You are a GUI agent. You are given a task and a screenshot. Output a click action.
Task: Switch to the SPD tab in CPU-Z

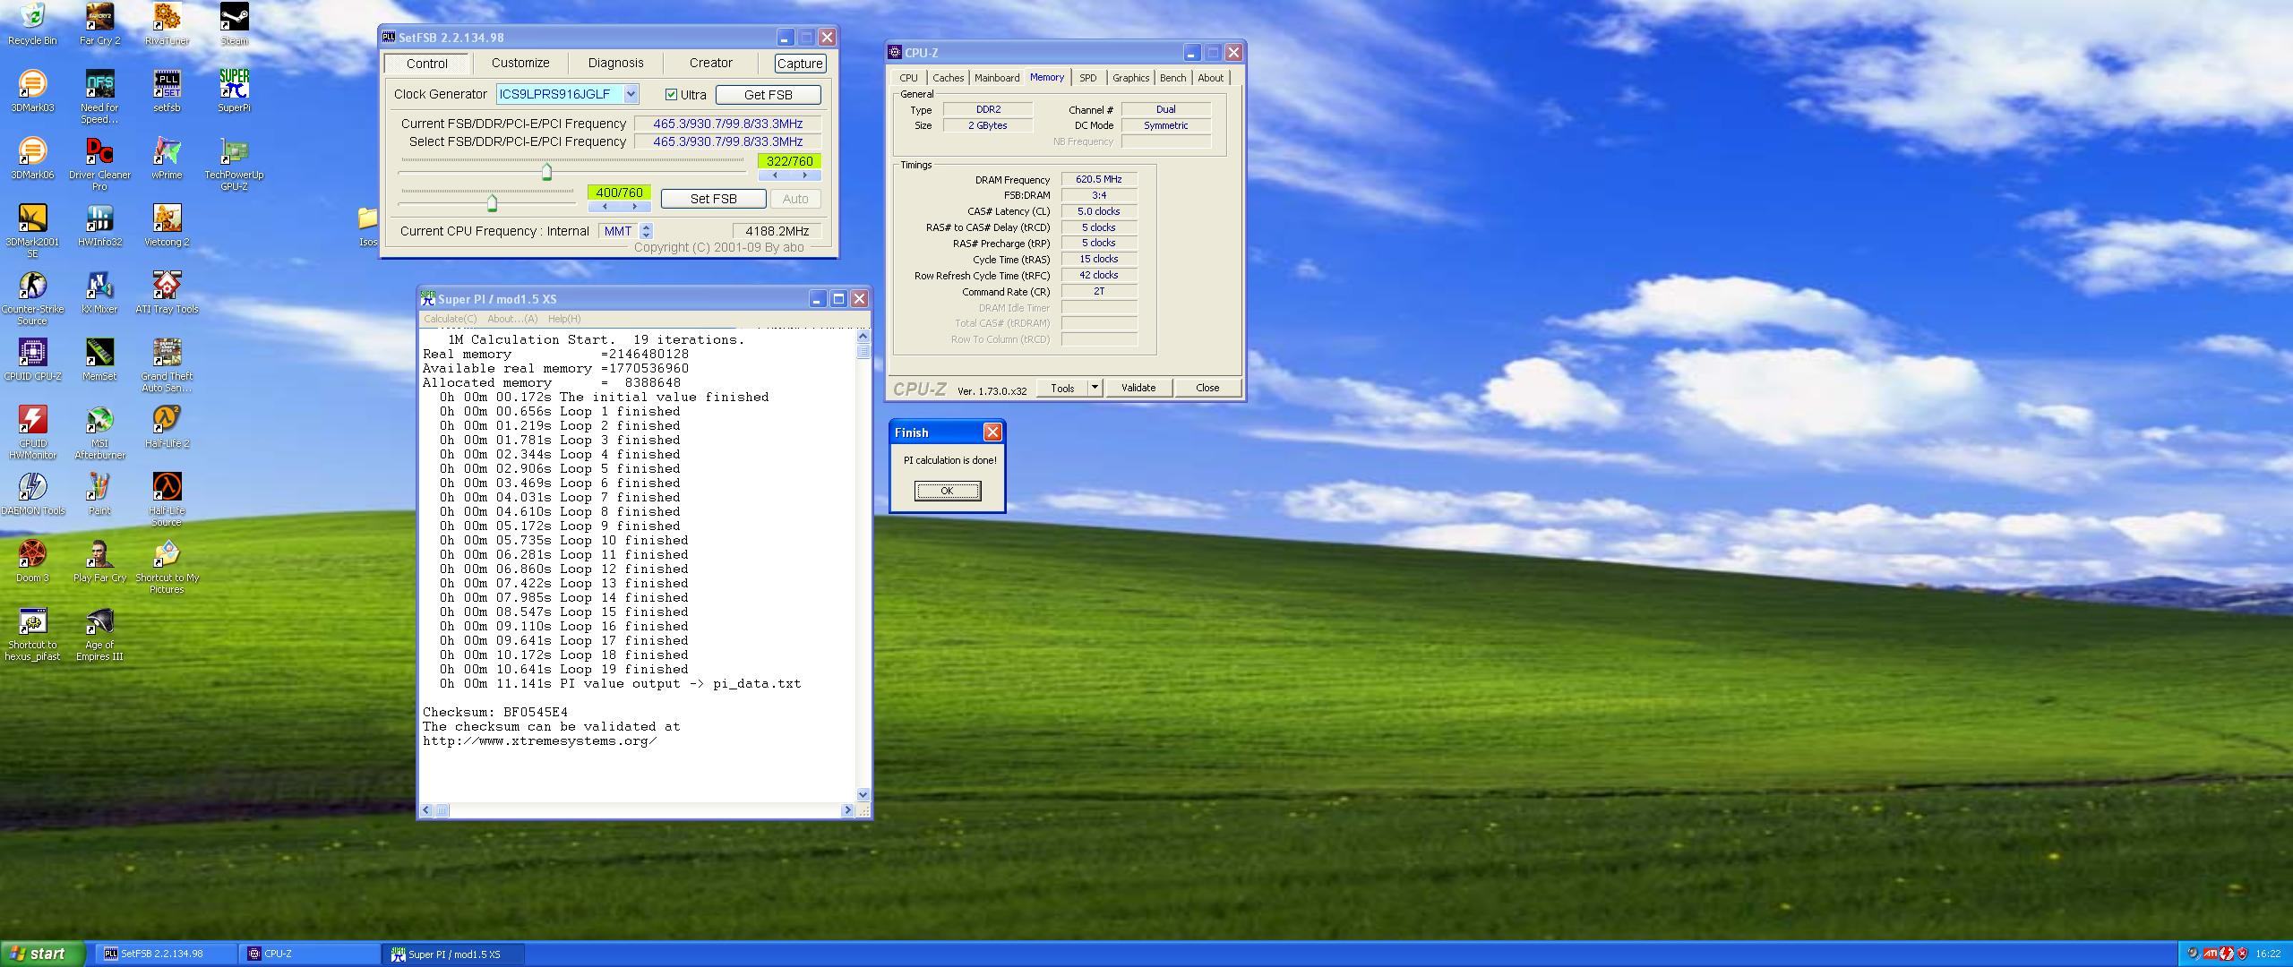pyautogui.click(x=1087, y=78)
